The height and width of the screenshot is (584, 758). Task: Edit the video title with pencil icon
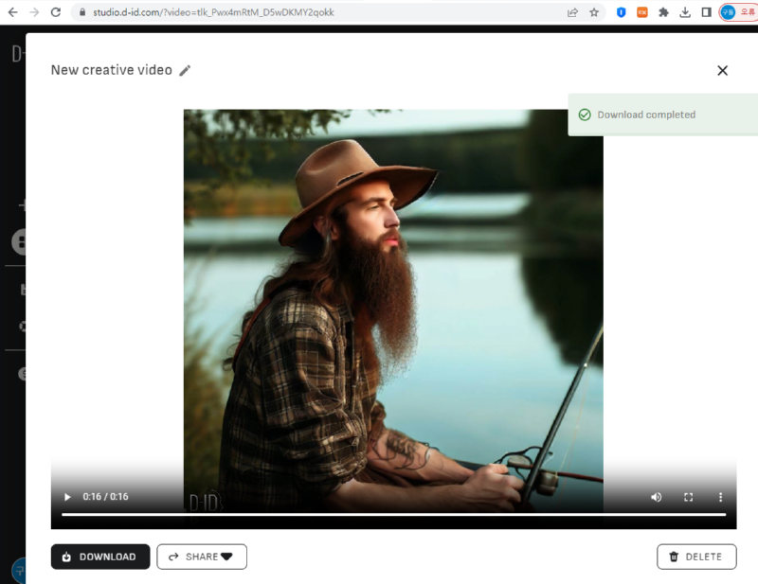click(185, 71)
